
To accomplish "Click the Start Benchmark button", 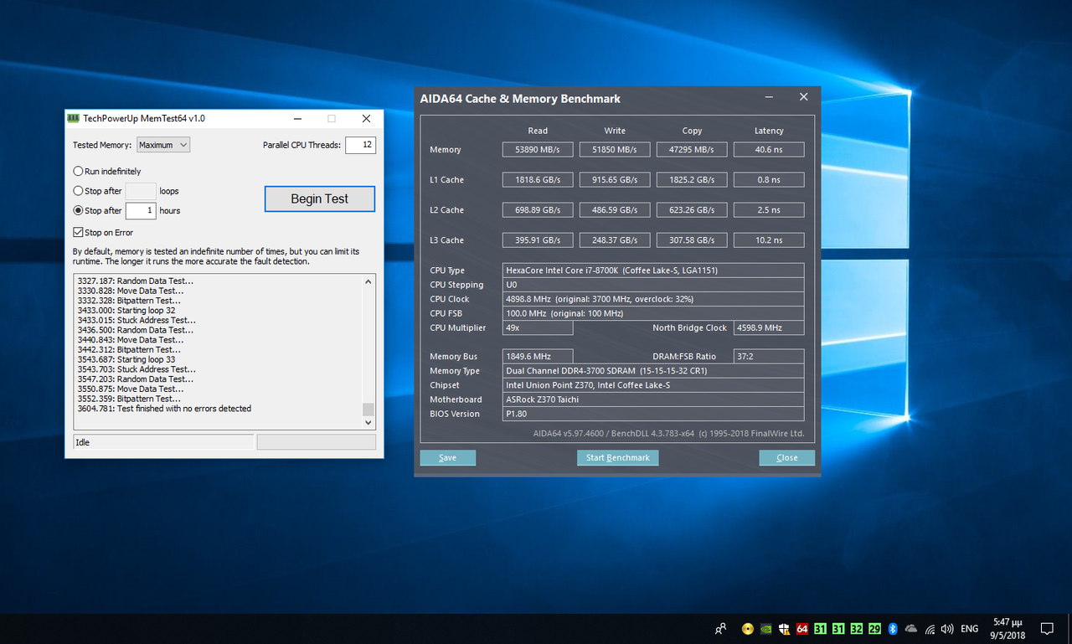I will (618, 458).
